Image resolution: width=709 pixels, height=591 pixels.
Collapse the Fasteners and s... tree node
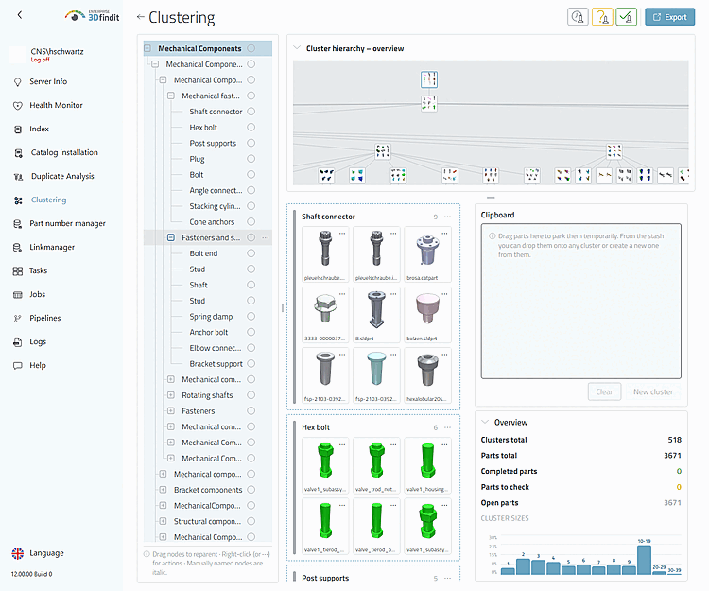pos(171,237)
